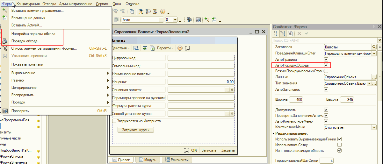Click the yellow information icon in the toolbar

163,11
